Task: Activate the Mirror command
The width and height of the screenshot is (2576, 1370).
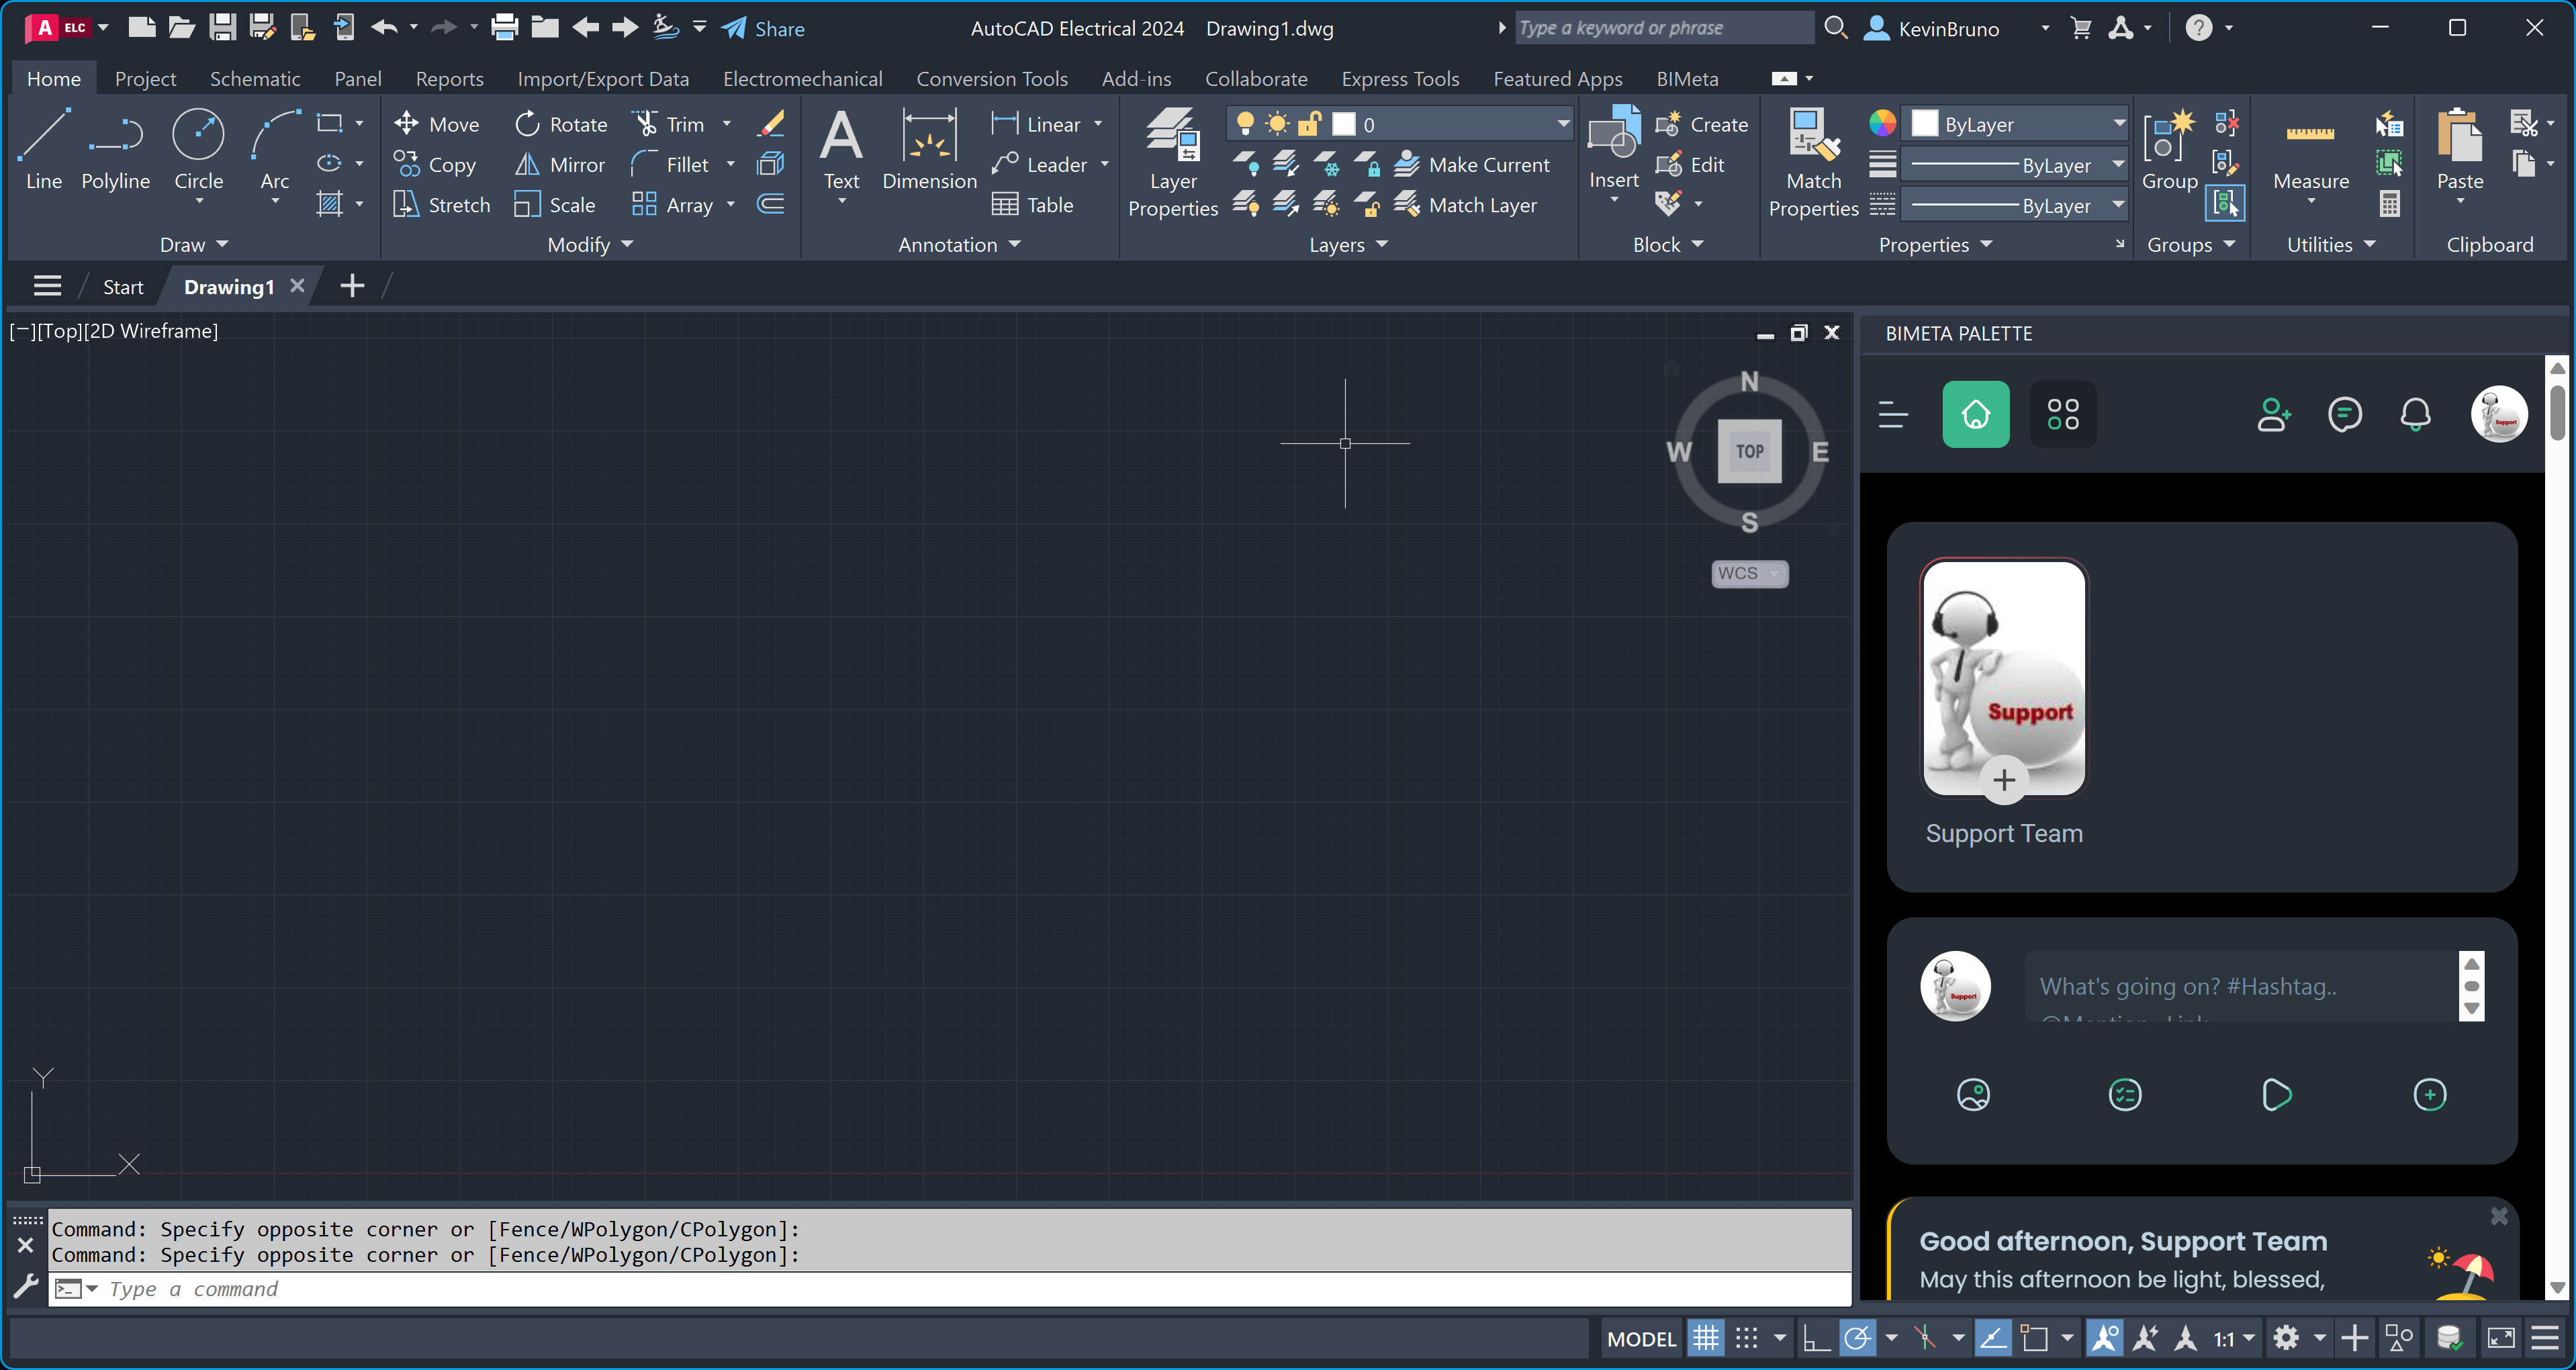Action: pyautogui.click(x=560, y=164)
